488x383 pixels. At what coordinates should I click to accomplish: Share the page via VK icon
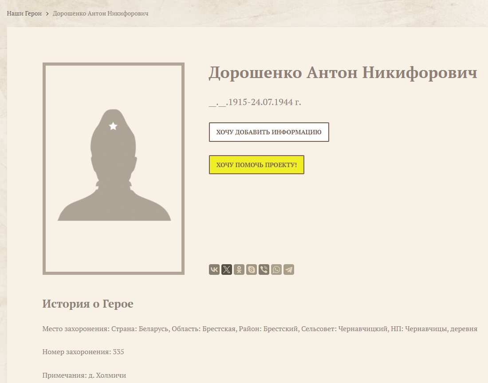point(214,269)
